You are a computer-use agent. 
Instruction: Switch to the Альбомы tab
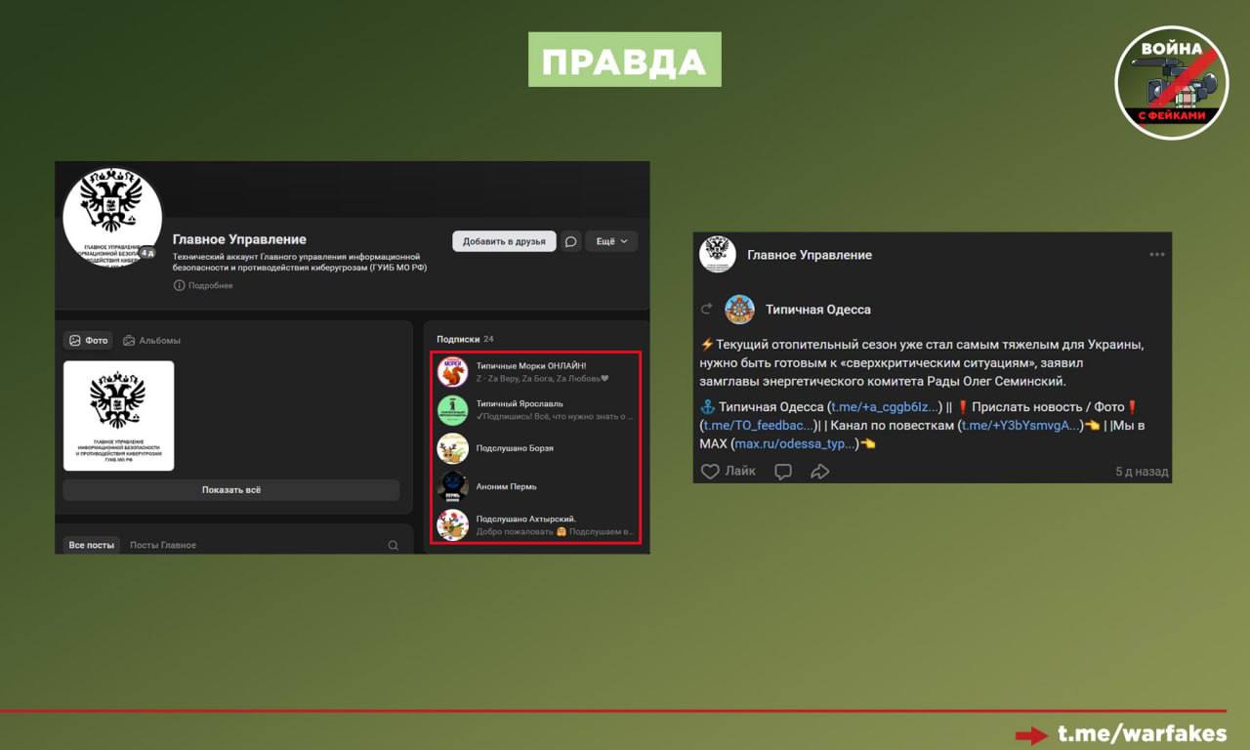pyautogui.click(x=152, y=341)
